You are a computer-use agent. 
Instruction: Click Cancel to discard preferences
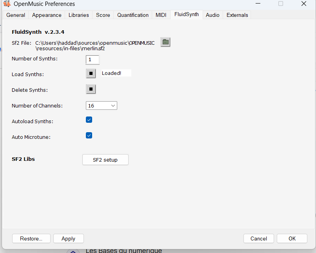pyautogui.click(x=258, y=238)
